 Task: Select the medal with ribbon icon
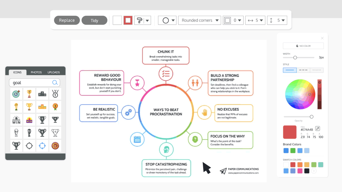pos(55,94)
